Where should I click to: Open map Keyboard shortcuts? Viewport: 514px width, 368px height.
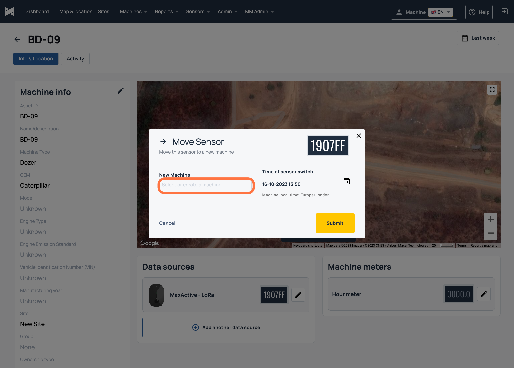308,245
